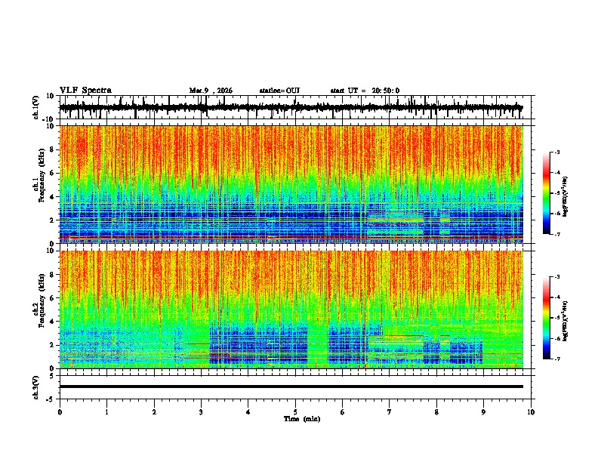598x462 pixels.
Task: Click the ch.2 PSD color scale bar
Action: click(x=547, y=318)
